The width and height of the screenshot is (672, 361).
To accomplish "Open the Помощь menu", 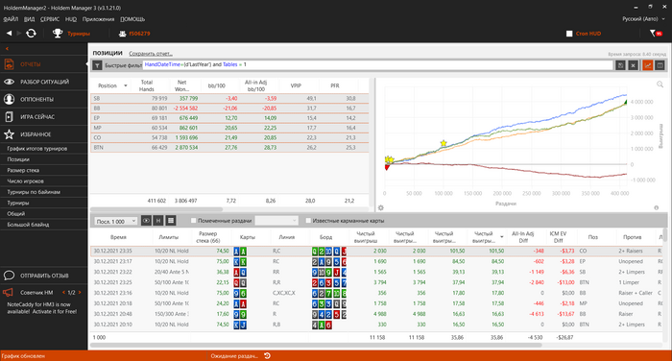I will (x=132, y=19).
